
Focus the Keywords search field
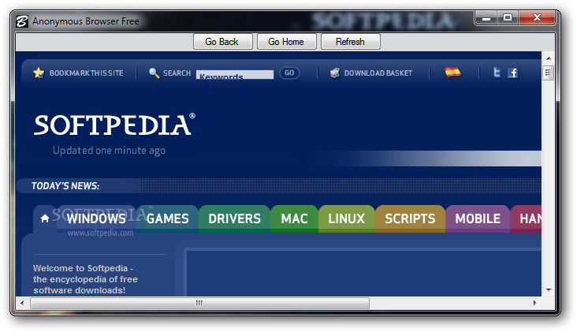tap(235, 74)
